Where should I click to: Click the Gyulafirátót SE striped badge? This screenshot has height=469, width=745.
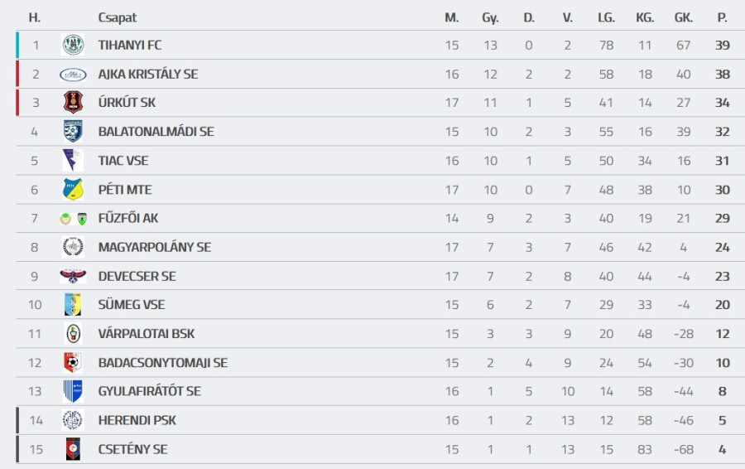73,391
